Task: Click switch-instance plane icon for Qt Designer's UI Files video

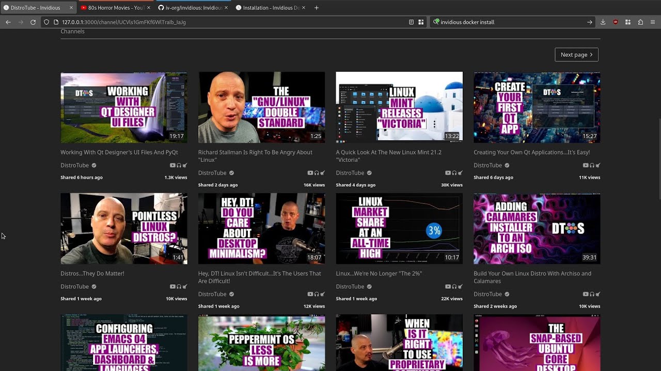Action: point(184,165)
